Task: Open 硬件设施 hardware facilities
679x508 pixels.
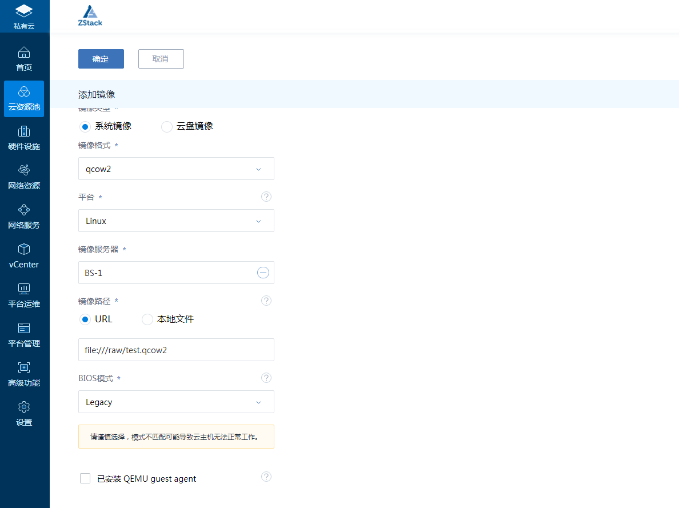Action: tap(24, 138)
